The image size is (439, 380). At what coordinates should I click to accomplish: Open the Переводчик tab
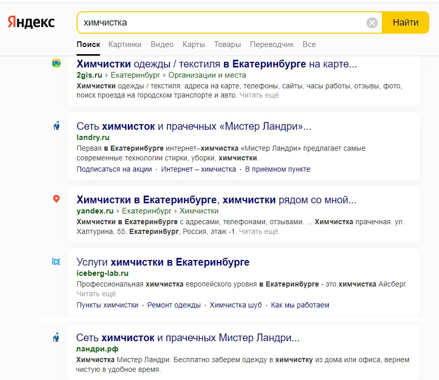pos(272,44)
